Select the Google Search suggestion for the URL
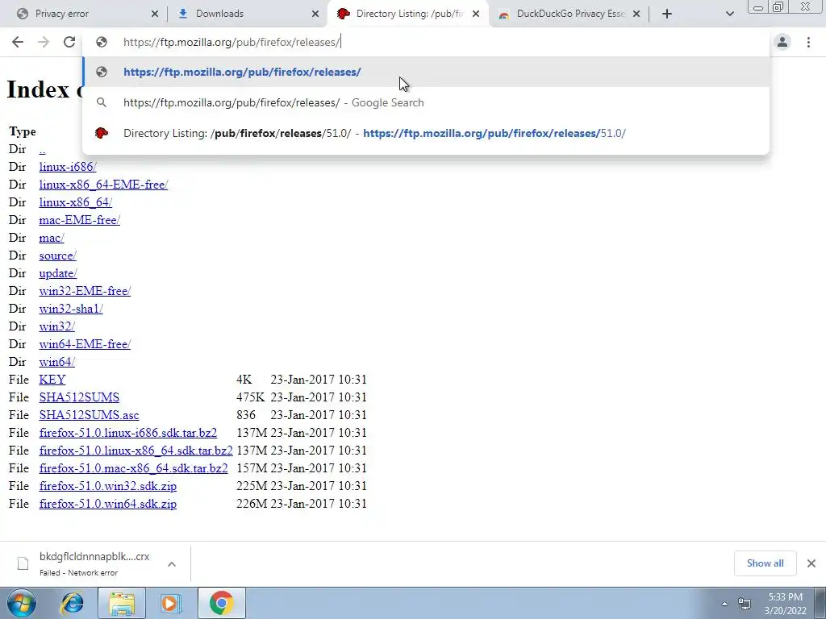The image size is (826, 619). 426,102
